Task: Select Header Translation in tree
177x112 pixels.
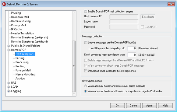Action: click(x=23, y=33)
